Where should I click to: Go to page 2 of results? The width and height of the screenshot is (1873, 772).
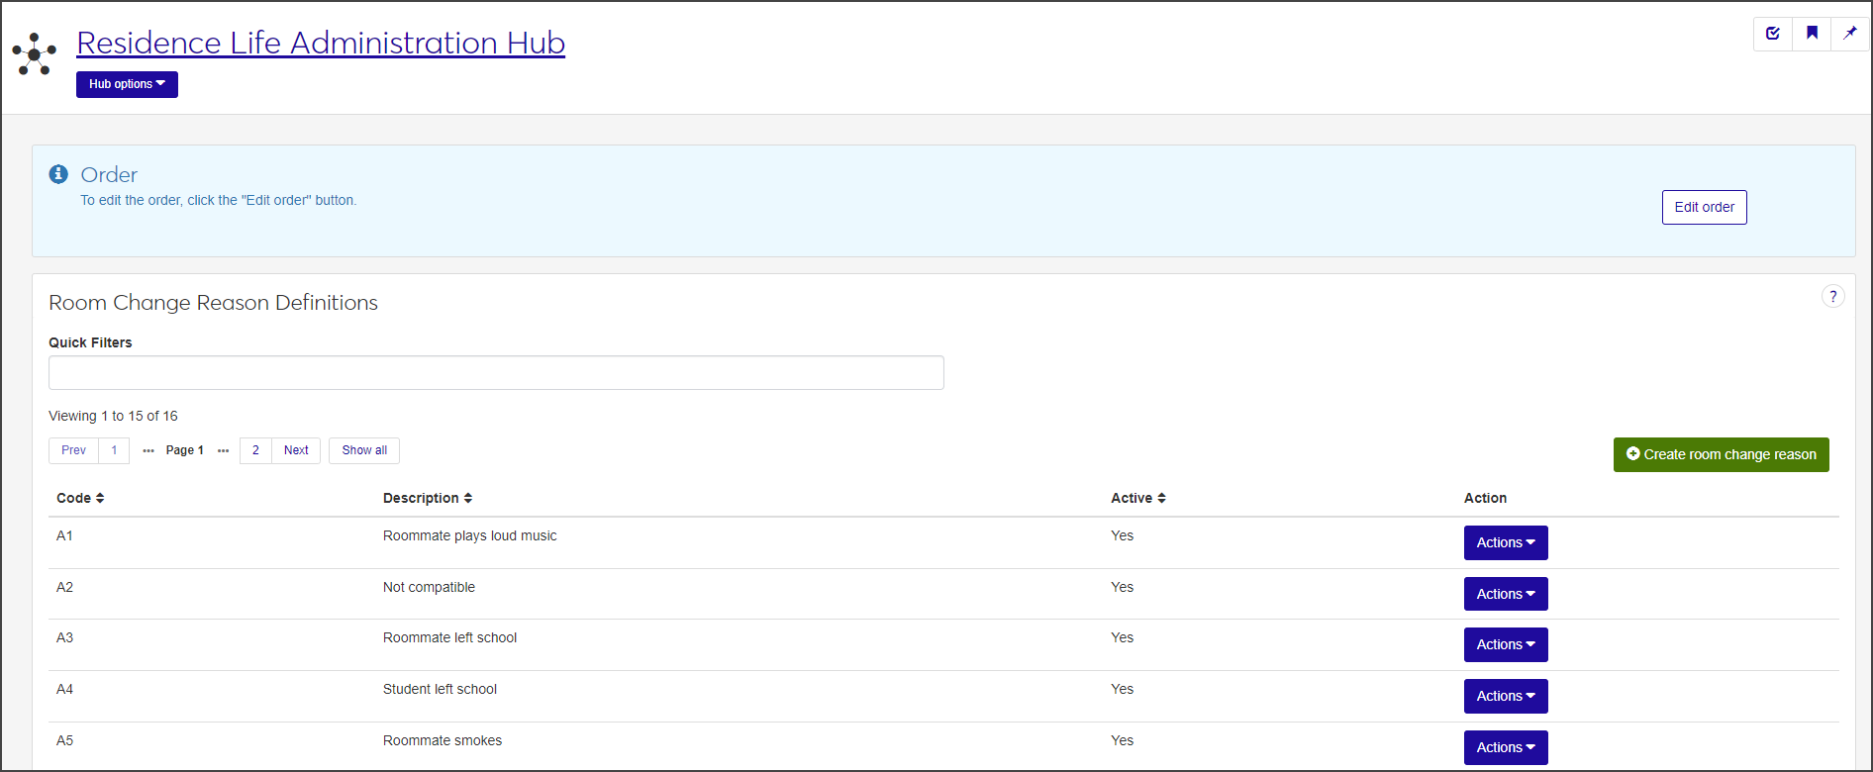tap(255, 450)
